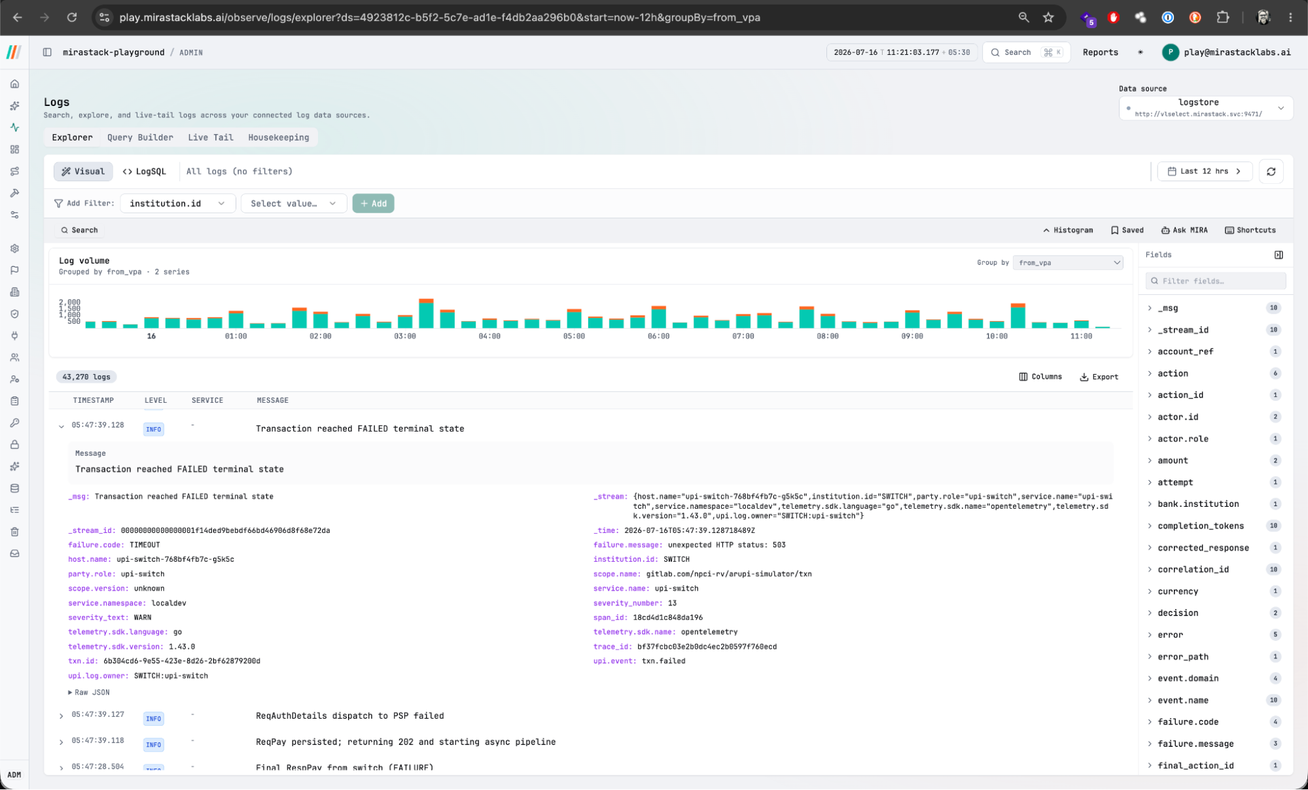Expand the ReqPay persisted log row

tap(62, 742)
